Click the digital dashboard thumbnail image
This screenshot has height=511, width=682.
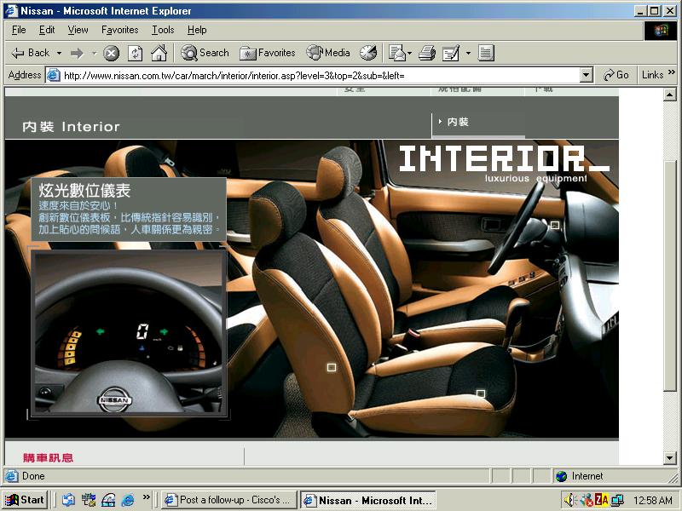pos(129,332)
